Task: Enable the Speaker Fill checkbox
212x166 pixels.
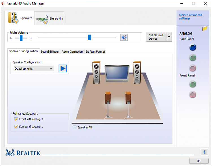Action: (x=75, y=127)
